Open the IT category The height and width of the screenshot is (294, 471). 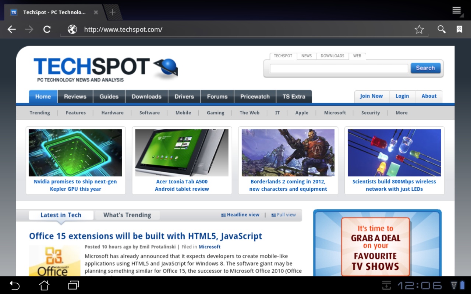277,113
